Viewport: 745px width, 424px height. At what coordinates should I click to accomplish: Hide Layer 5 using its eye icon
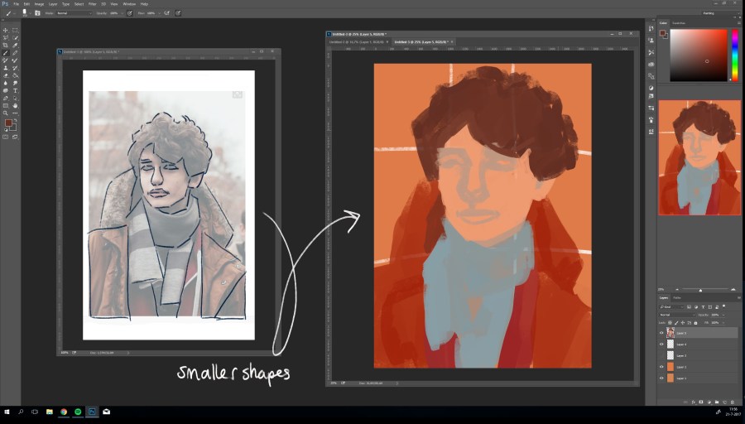(661, 333)
